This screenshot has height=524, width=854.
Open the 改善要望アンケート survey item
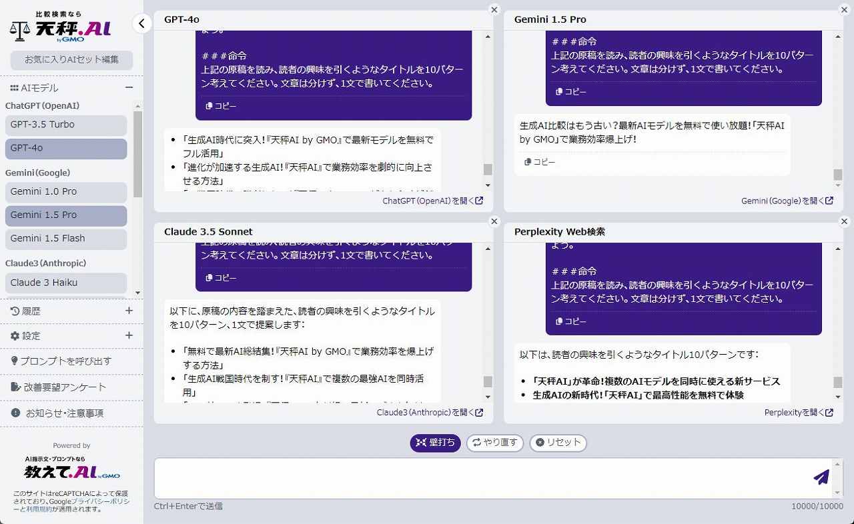65,387
